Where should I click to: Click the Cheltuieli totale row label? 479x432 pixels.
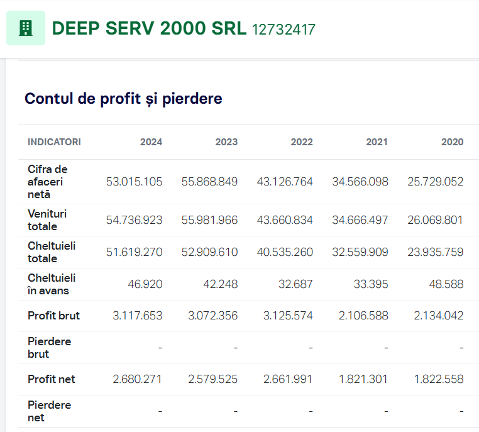pos(52,252)
